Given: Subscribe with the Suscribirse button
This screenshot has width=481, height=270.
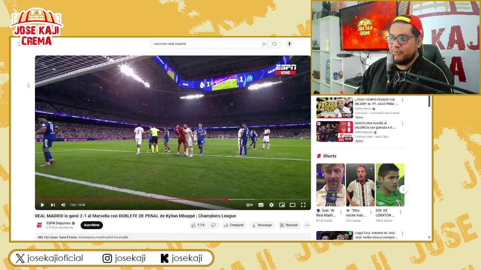Looking at the screenshot, I should pyautogui.click(x=92, y=225).
